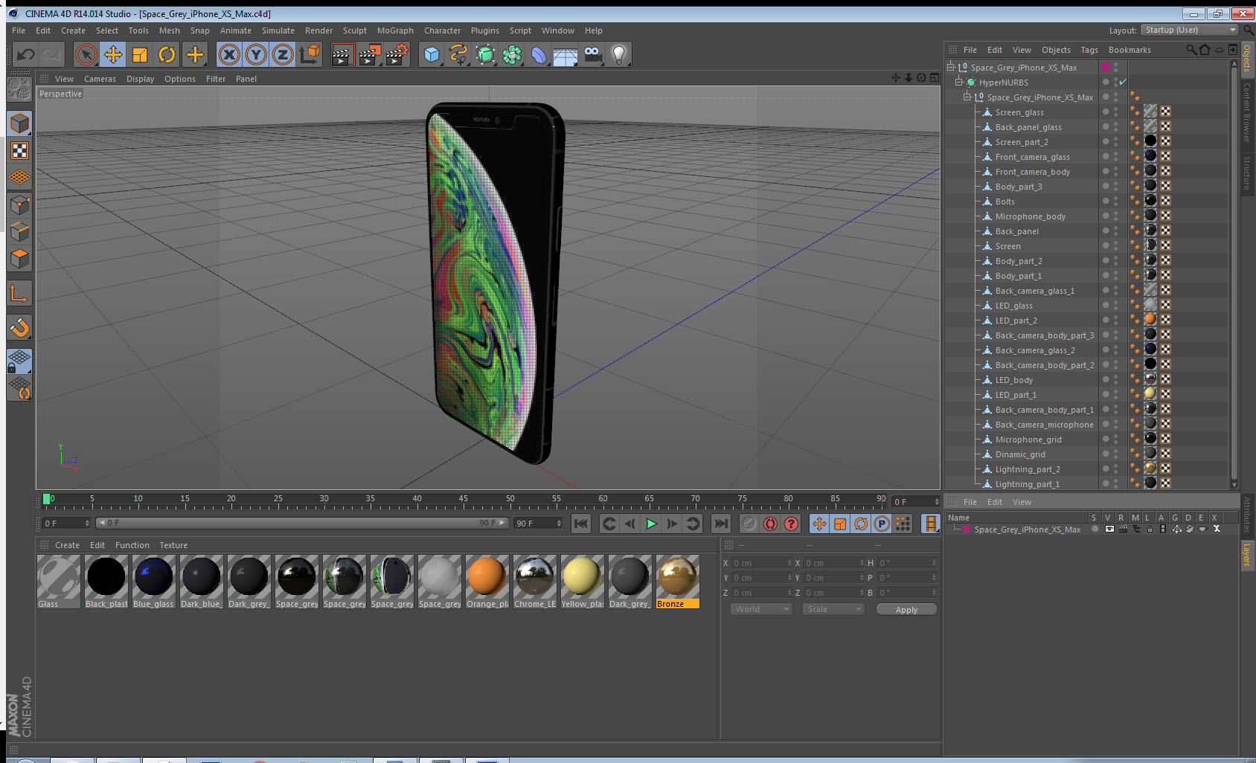Screen dimensions: 1256x763
Task: Select the Back_camera_microphone object
Action: [1044, 425]
